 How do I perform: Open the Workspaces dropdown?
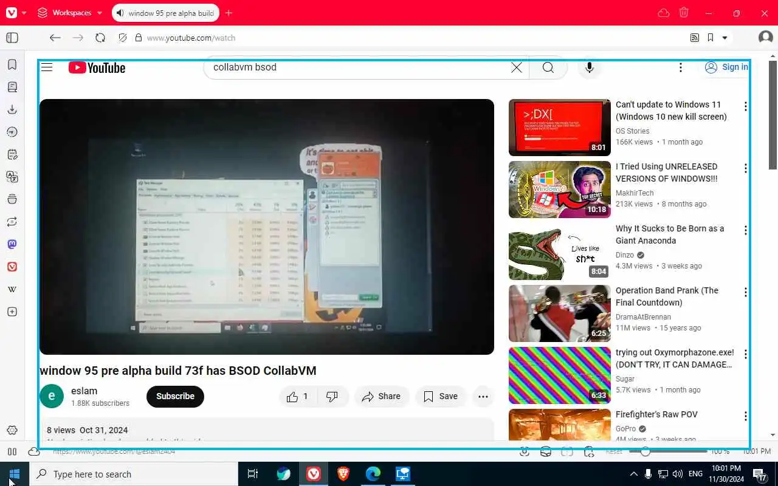point(70,13)
